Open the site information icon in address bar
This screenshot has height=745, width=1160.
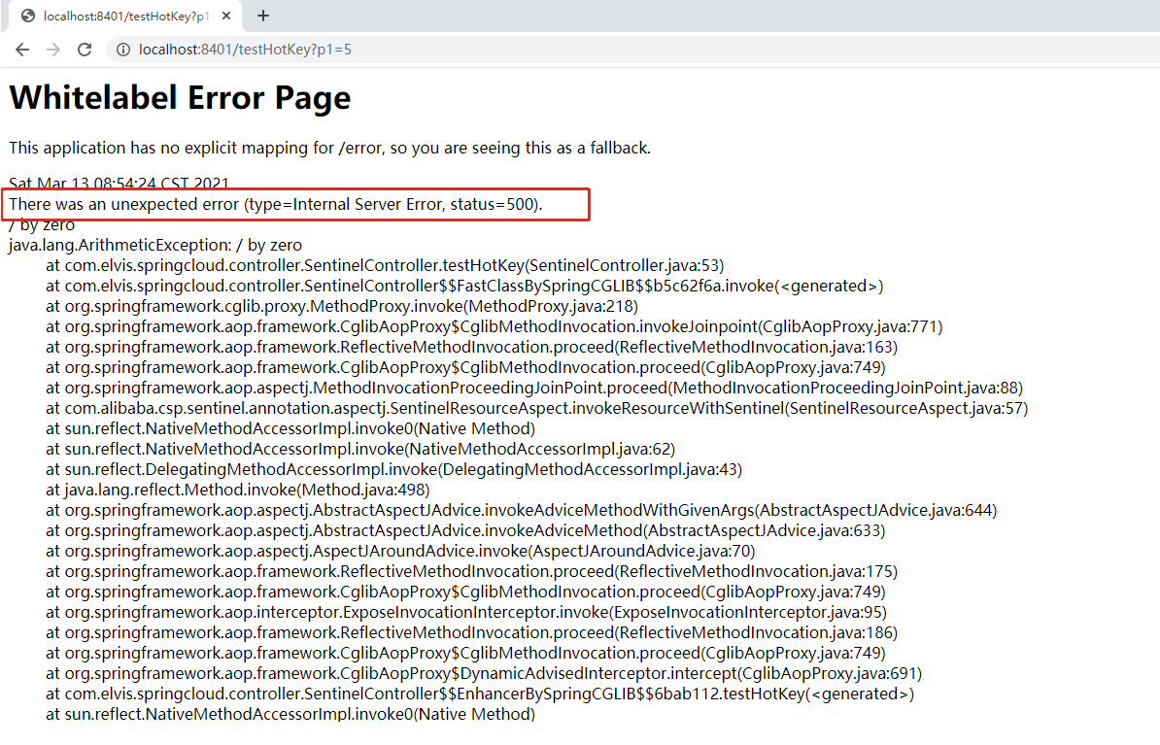[x=123, y=50]
